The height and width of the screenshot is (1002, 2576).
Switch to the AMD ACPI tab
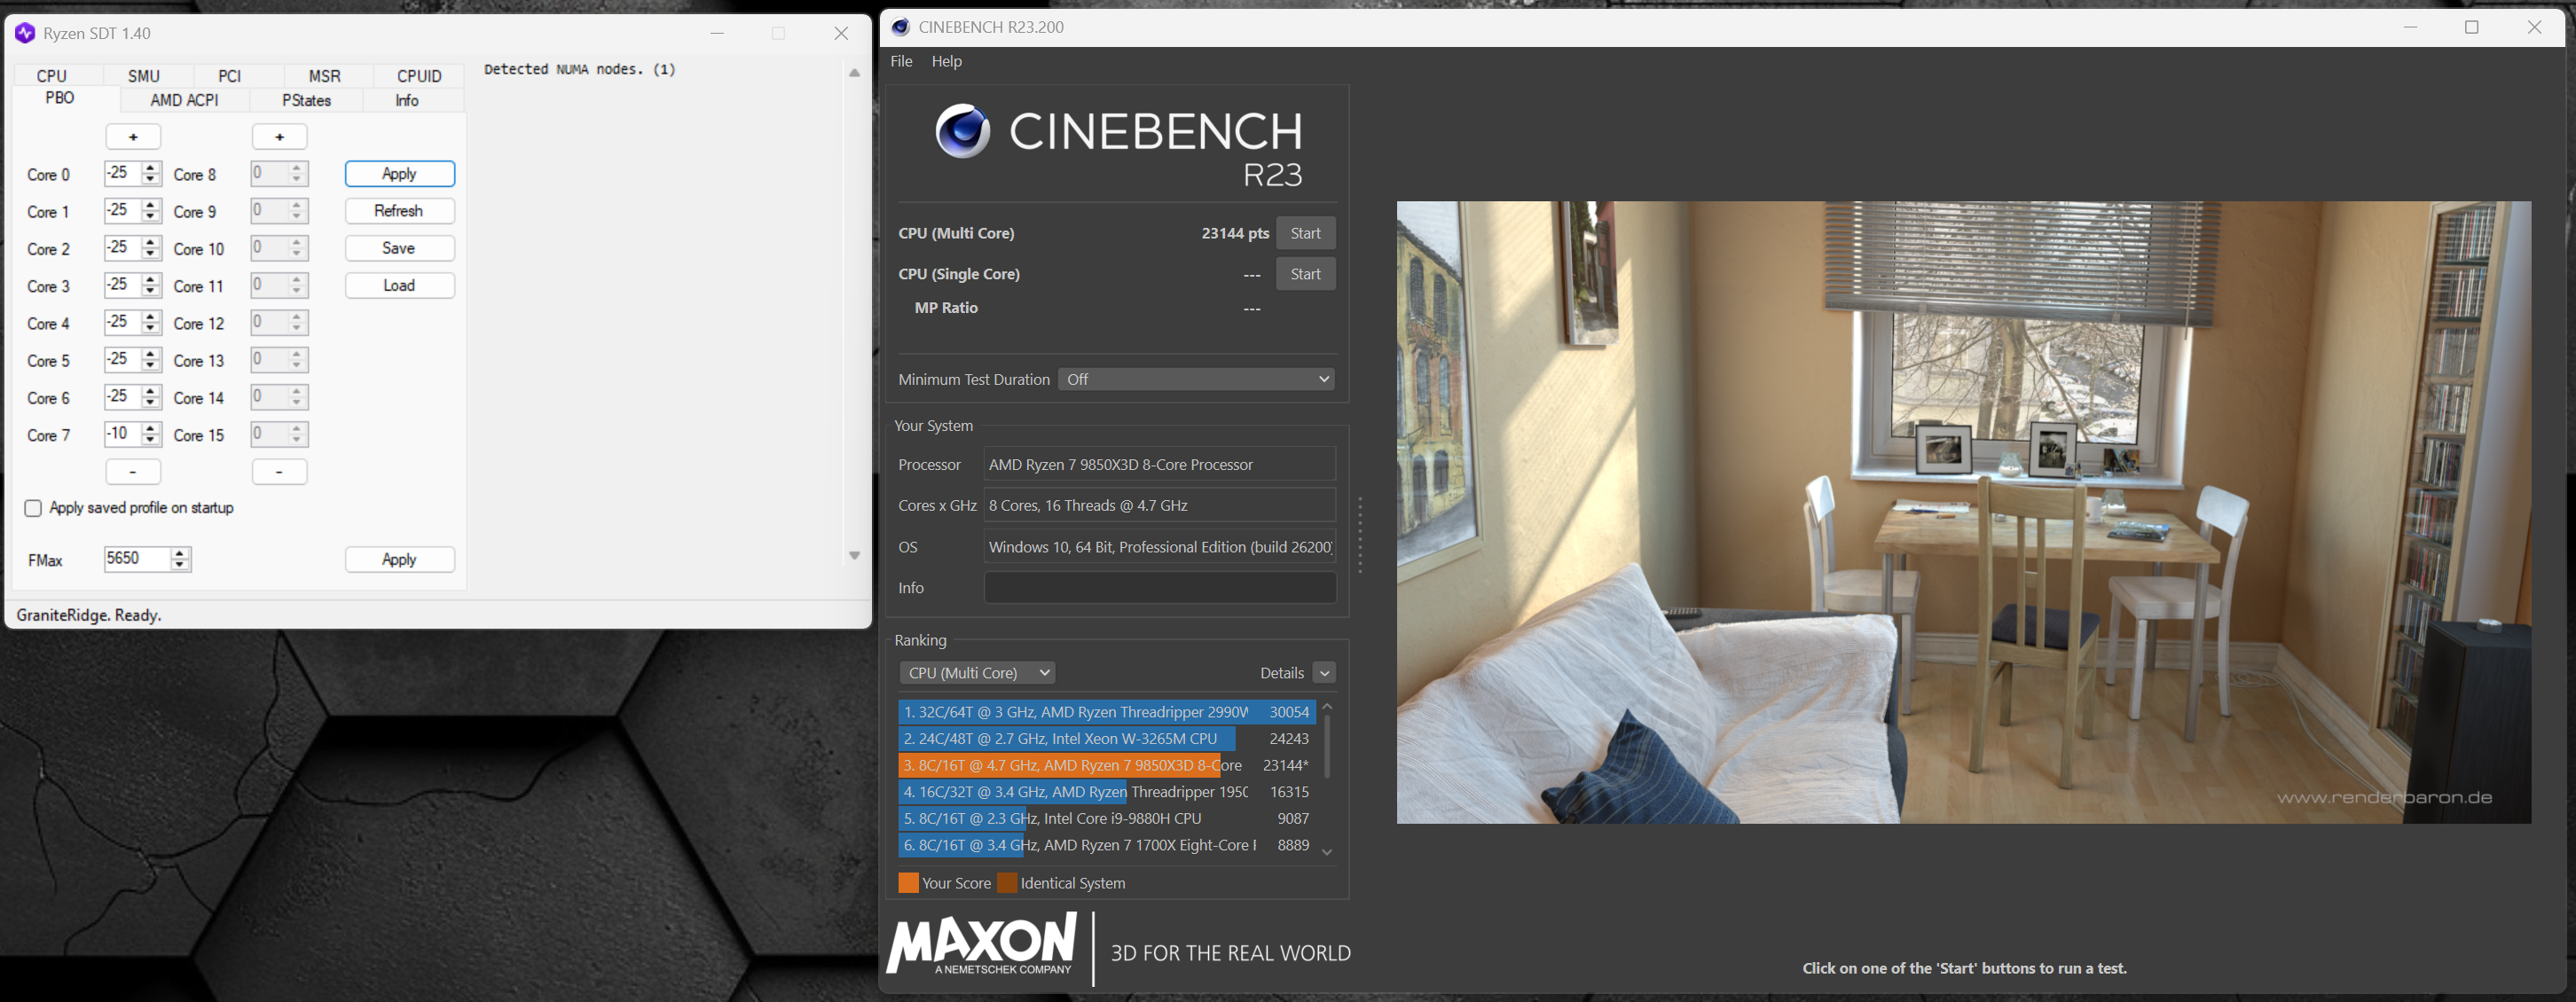184,100
